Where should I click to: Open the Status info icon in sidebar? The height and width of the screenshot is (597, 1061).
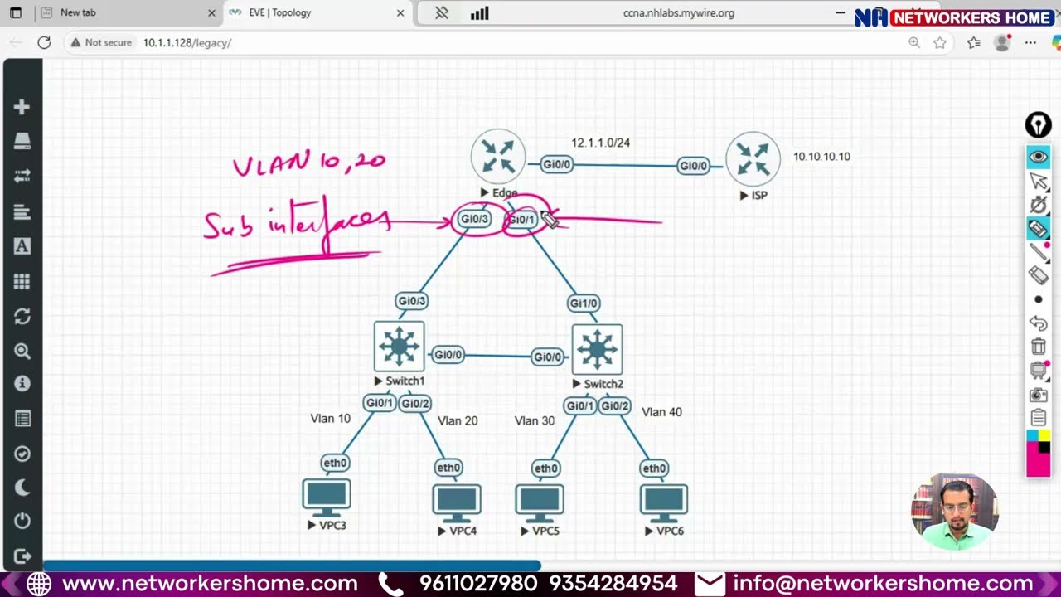(x=22, y=384)
